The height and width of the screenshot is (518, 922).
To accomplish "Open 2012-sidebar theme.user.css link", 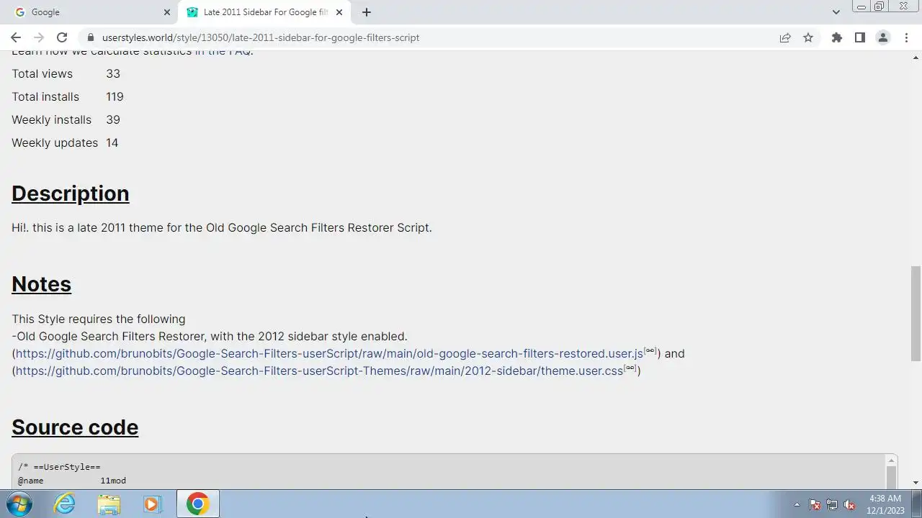I will [x=319, y=371].
